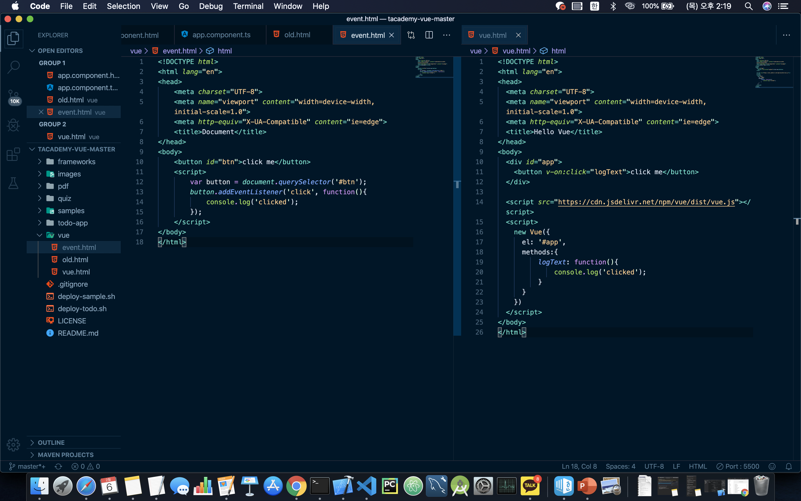This screenshot has height=501, width=801.
Task: Open the Terminal menu
Action: click(248, 6)
